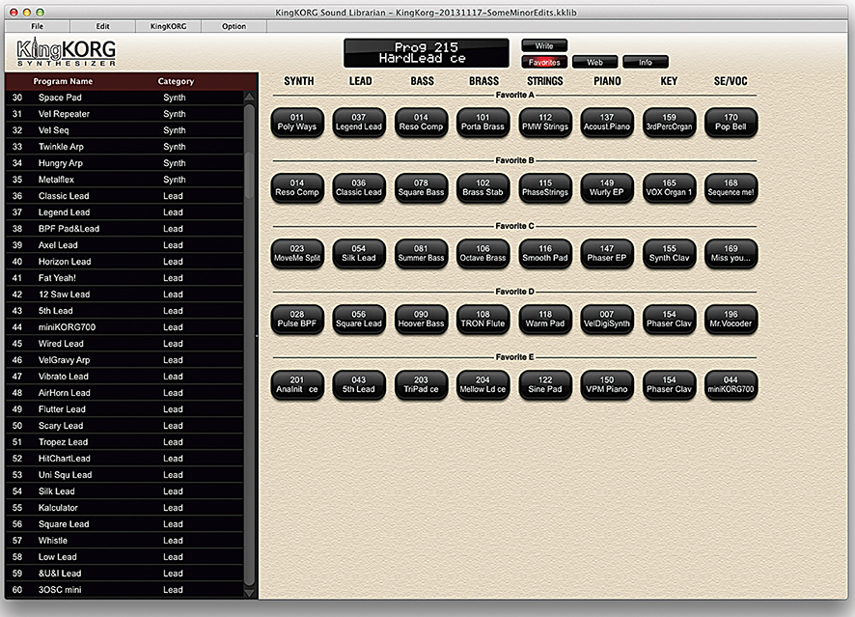Open the KingKORG menu
Screen dimensions: 855x617
click(x=168, y=26)
